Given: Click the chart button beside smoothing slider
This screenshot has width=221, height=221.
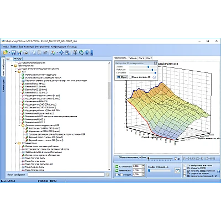Looking at the screenshot, I should (x=177, y=170).
